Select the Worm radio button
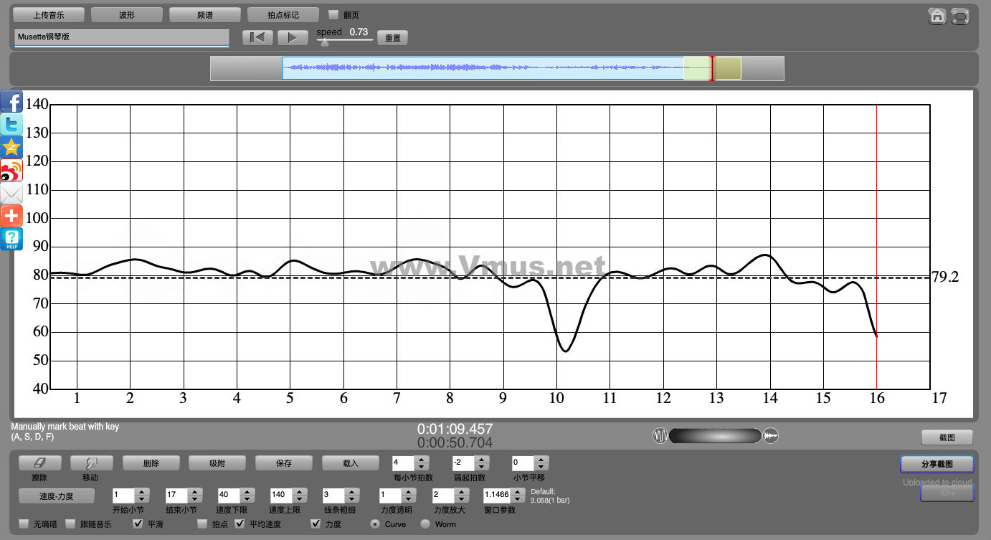991x540 pixels. click(425, 524)
